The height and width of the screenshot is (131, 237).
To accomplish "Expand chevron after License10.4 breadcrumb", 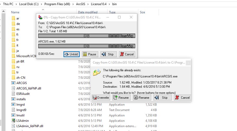I will coord(110,4).
